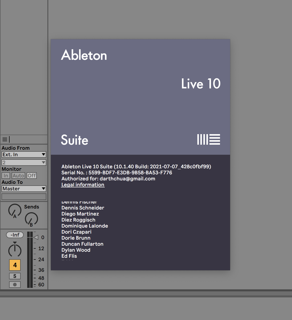Click the Audio To label
292x320 pixels.
coord(12,182)
